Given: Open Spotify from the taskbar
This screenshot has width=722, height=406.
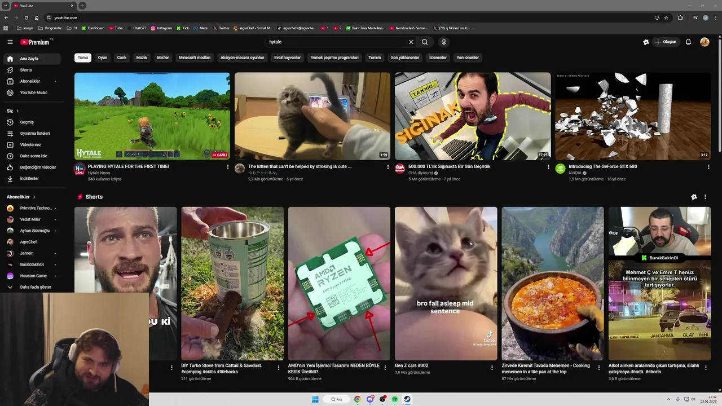Looking at the screenshot, I should [395, 399].
